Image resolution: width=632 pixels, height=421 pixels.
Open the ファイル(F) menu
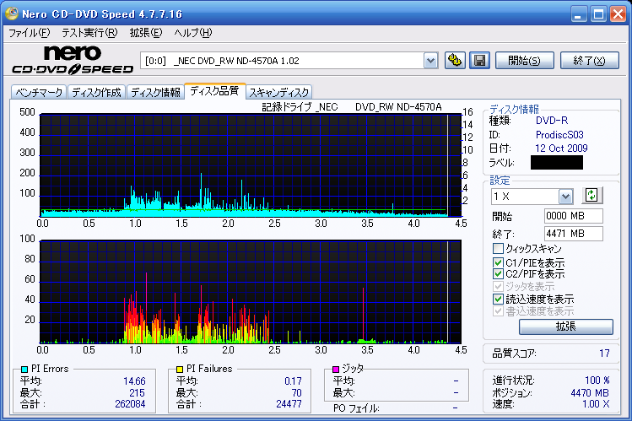pos(29,33)
